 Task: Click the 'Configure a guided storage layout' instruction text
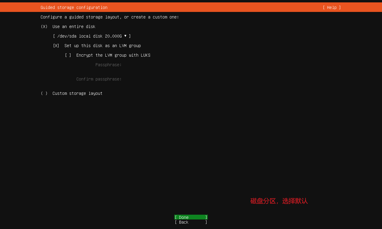(x=110, y=17)
